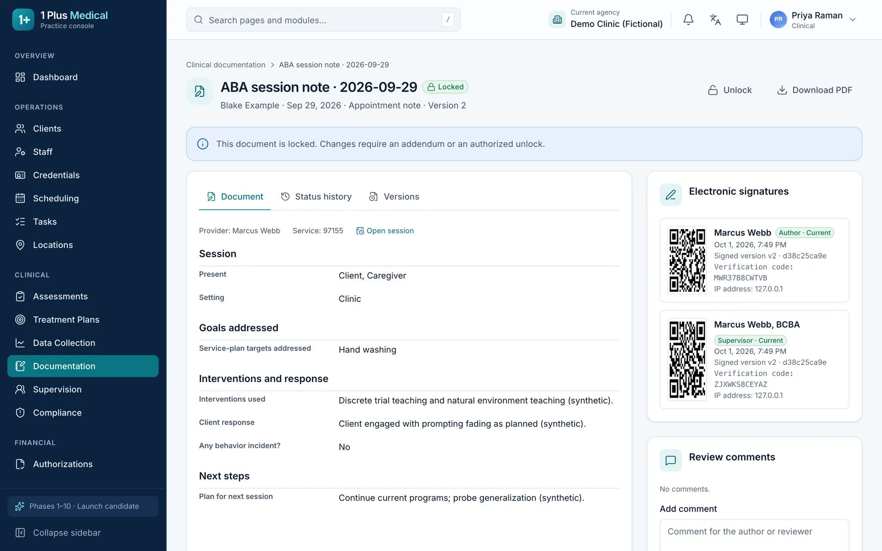Focus the Add comment text field
Viewport: 882px width, 551px height.
[754, 535]
